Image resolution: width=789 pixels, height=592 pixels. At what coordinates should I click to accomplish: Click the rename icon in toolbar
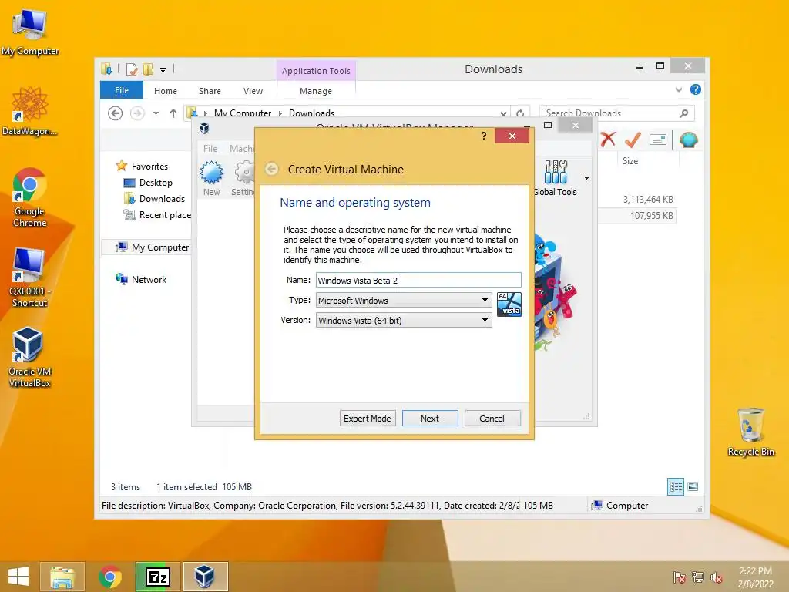(x=658, y=140)
